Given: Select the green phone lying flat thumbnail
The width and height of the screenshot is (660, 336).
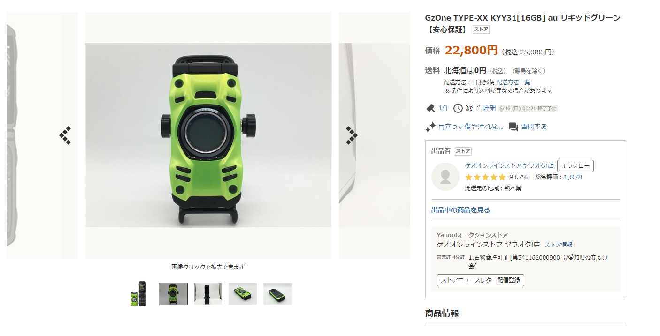Looking at the screenshot, I should tap(243, 294).
